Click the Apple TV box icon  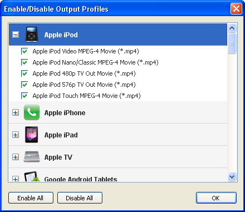click(32, 157)
